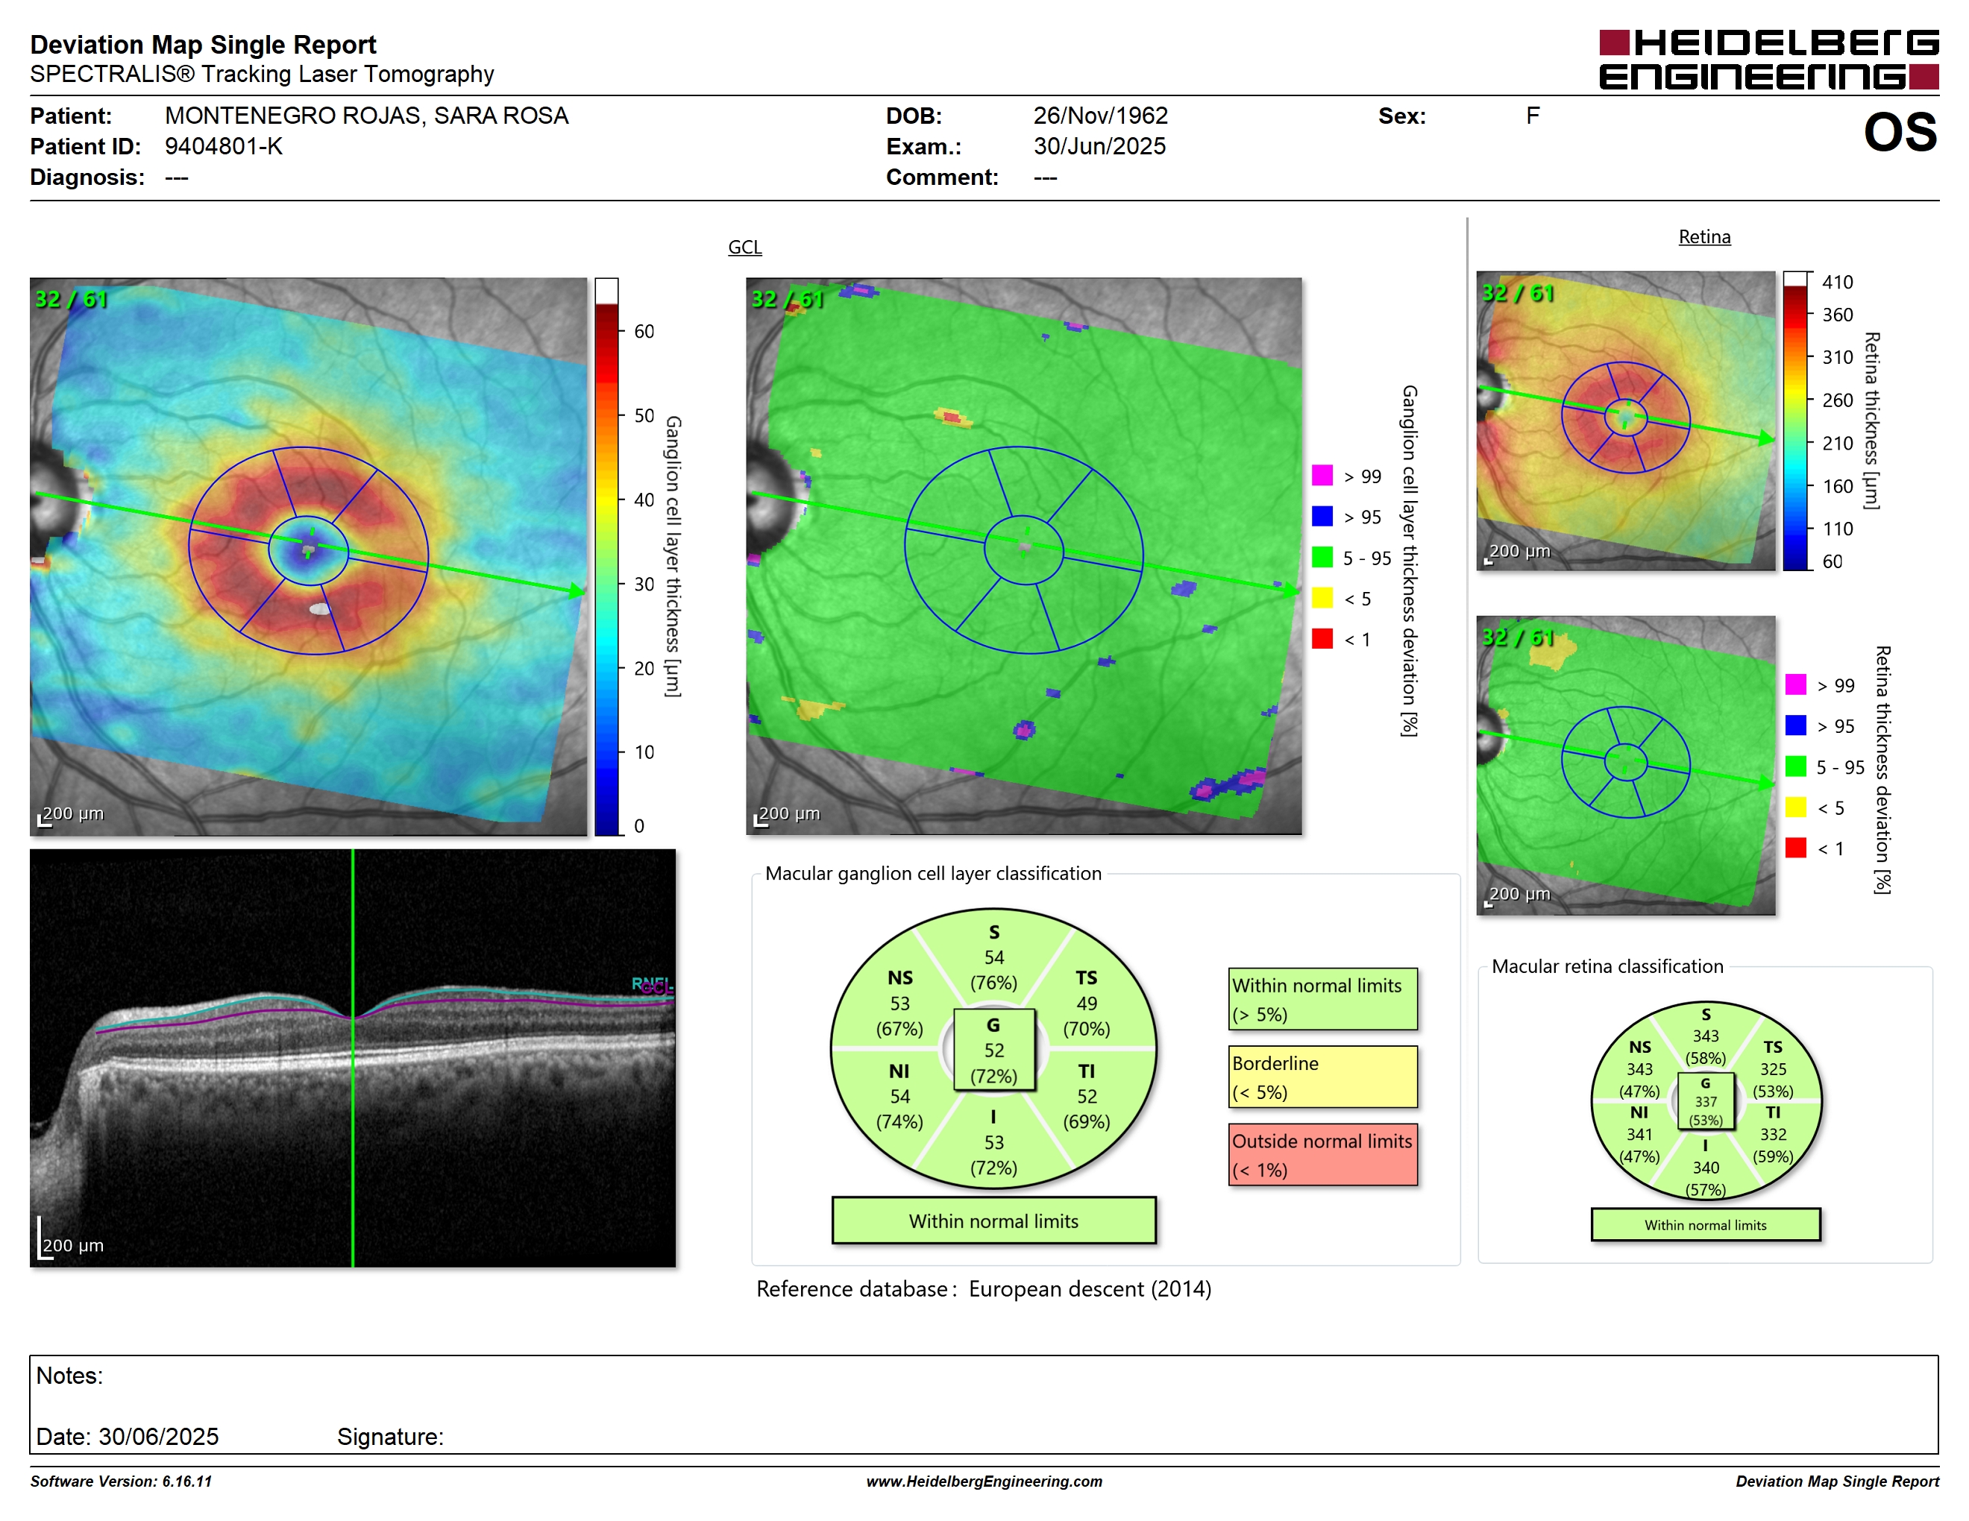This screenshot has height=1521, width=1969.
Task: Click the 32 / 61 scan counter on GCL thickness map
Action: [x=70, y=298]
